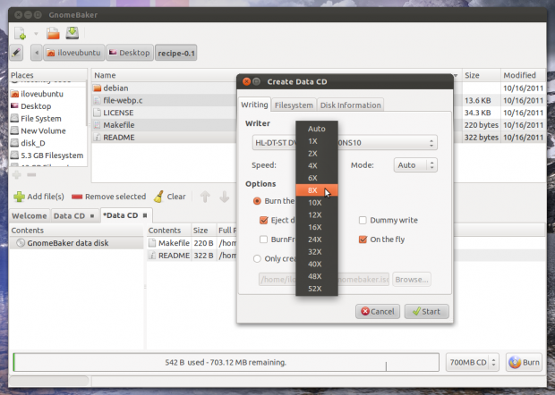Toggle the Eject disk checkbox

263,220
